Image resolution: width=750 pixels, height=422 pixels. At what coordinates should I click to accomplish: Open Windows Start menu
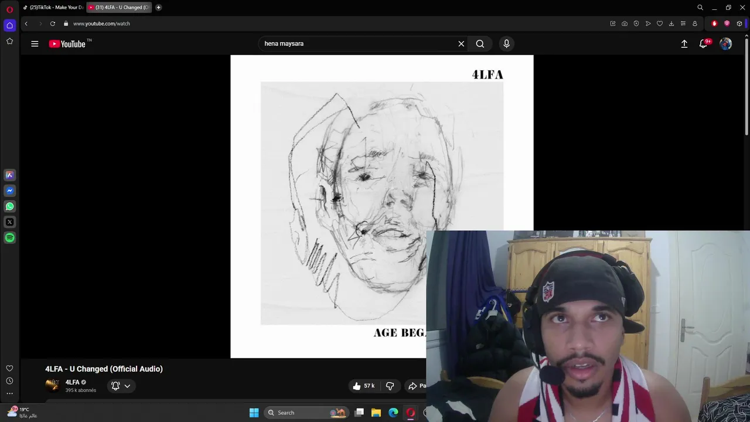click(254, 413)
